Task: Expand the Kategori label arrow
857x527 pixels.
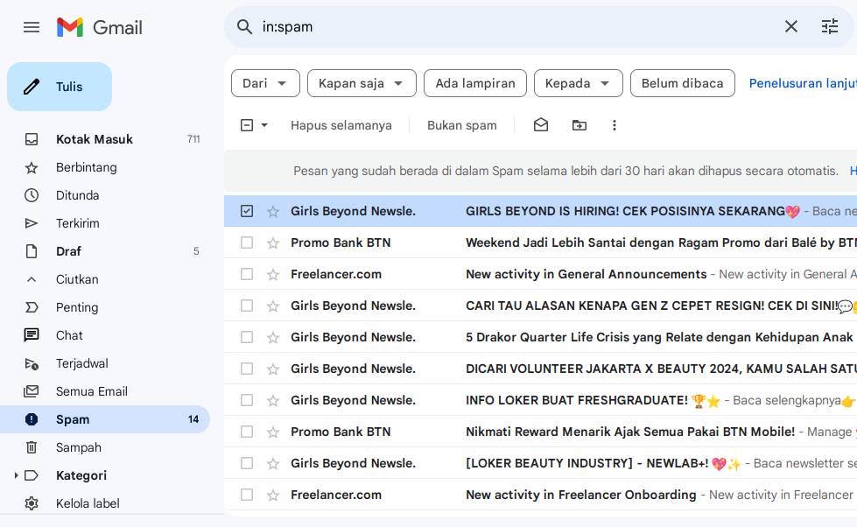Action: pyautogui.click(x=15, y=475)
